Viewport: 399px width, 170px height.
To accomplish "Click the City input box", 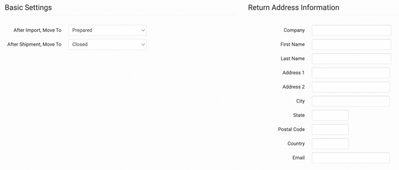I will [x=351, y=101].
